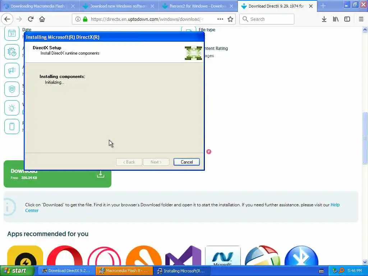Switch to fheroes2 for Windows tab
368x276 pixels.
click(x=198, y=6)
